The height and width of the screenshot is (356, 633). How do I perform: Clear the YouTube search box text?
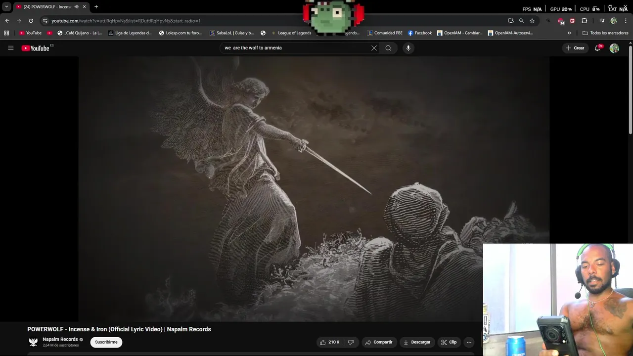point(374,48)
